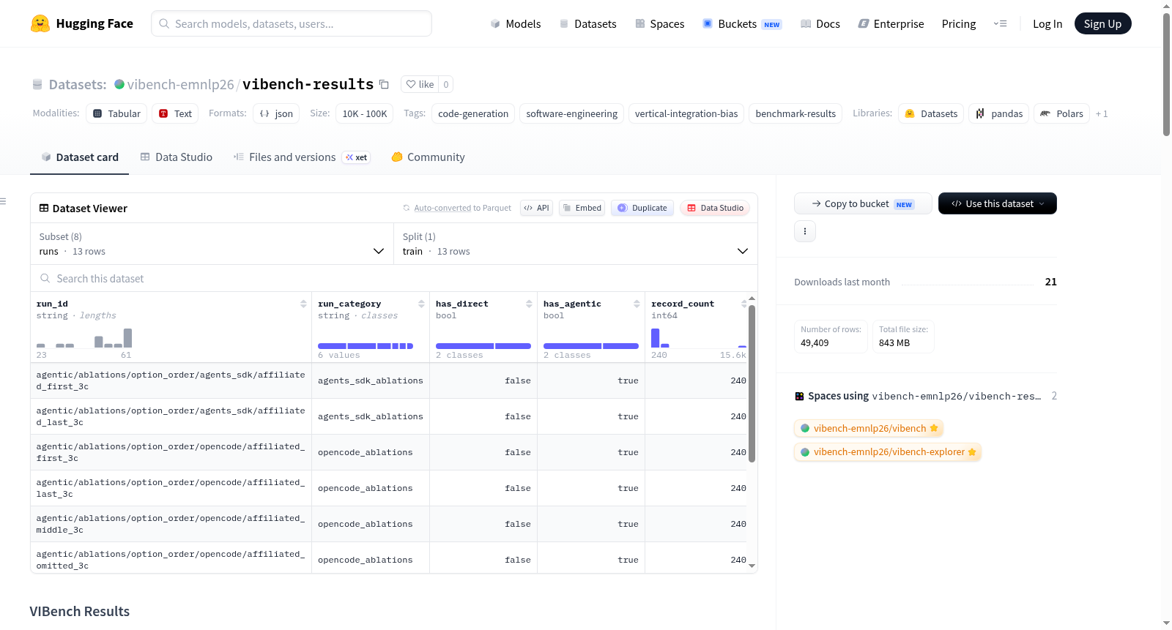Open the Use this dataset dropdown
1172x630 pixels.
[x=997, y=203]
